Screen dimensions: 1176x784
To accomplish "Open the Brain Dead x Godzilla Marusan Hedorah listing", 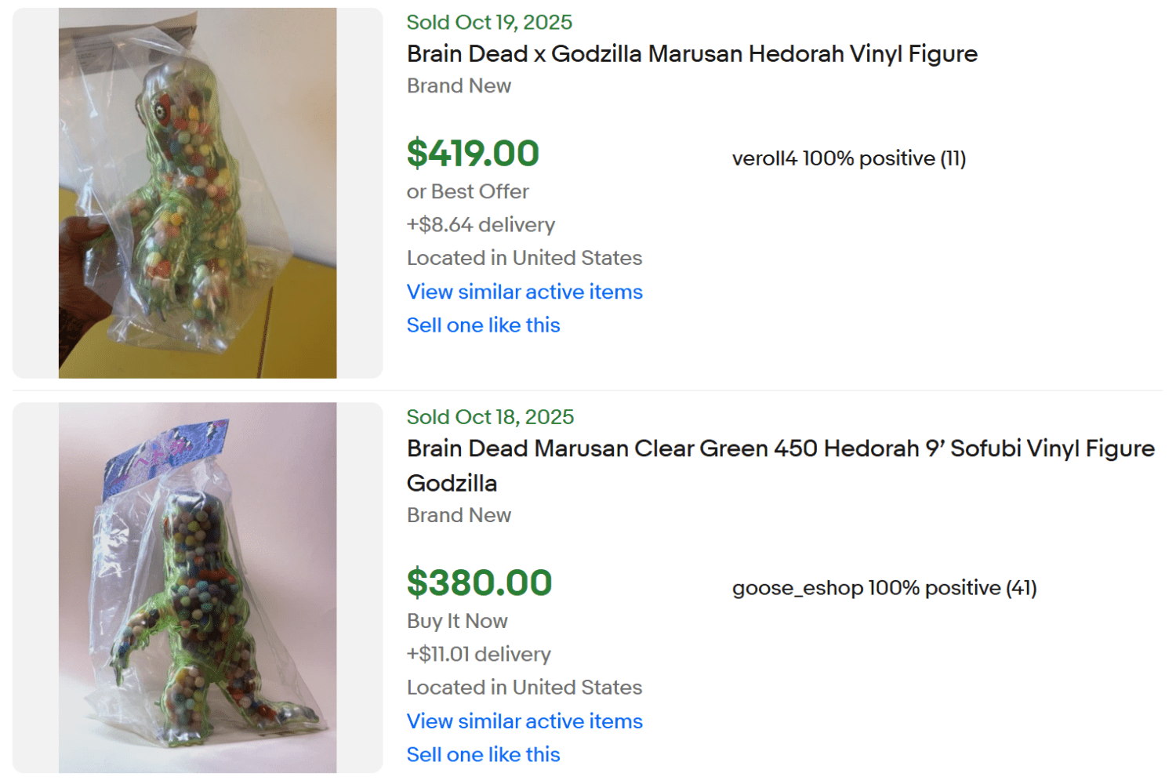I will pos(691,53).
